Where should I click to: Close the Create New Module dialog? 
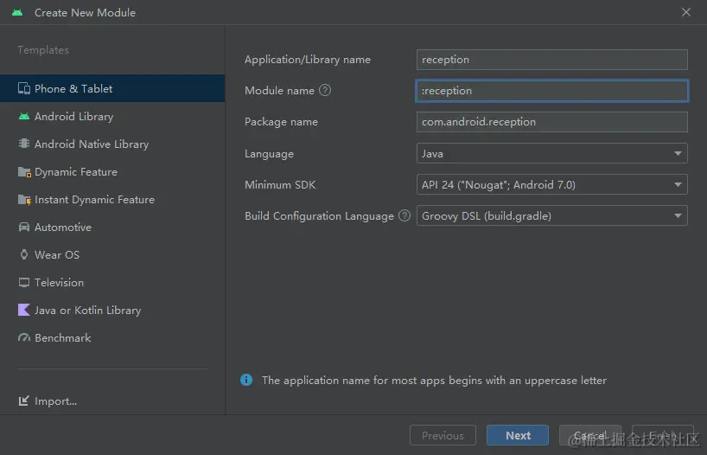tap(685, 12)
